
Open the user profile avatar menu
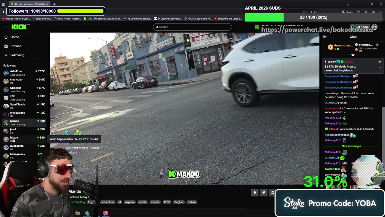pos(374,27)
